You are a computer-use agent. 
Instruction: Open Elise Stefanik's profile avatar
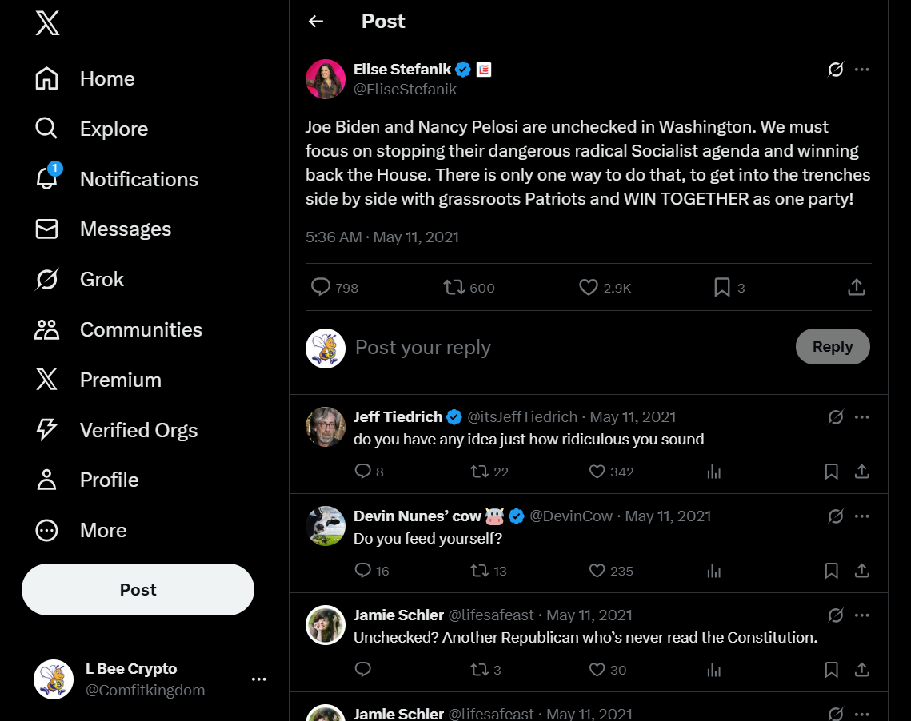click(x=326, y=79)
